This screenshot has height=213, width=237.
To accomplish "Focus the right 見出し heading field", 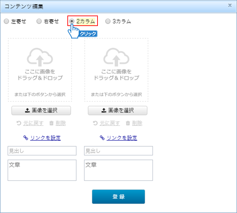I will [x=118, y=151].
